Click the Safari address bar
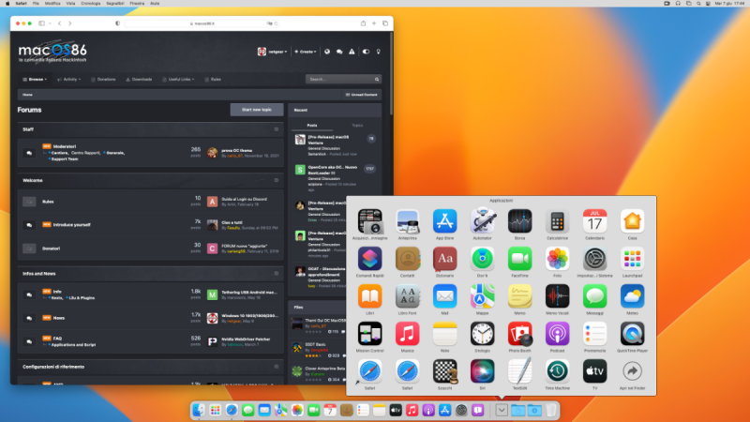The height and width of the screenshot is (422, 750). click(x=202, y=23)
